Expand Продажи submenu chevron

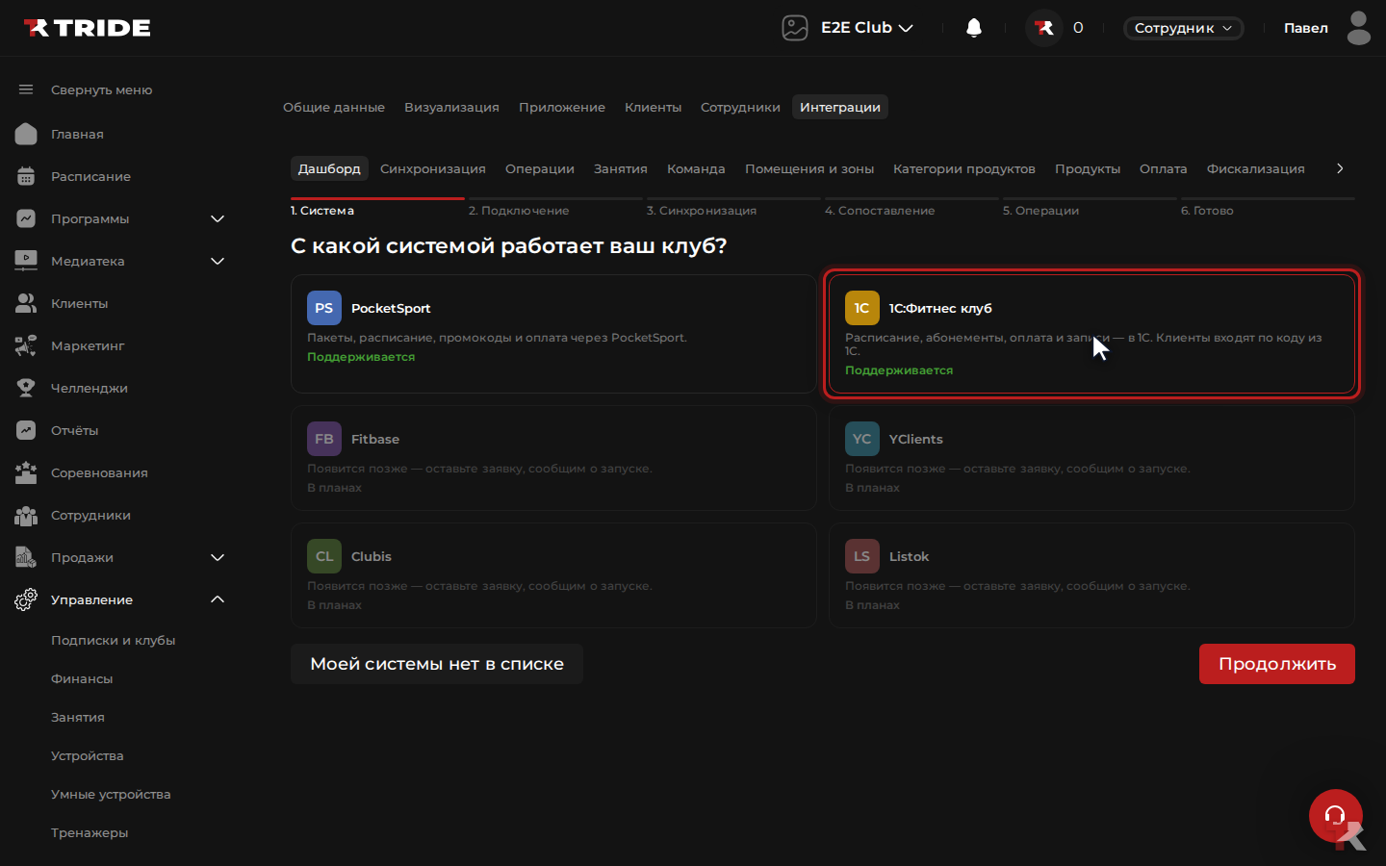point(218,557)
